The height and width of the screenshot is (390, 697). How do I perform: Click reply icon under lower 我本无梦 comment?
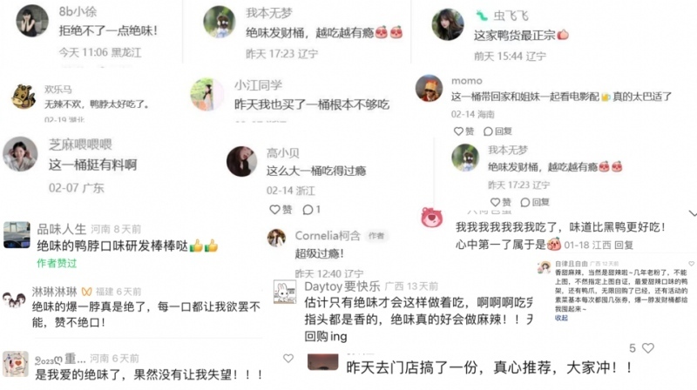[x=525, y=202]
